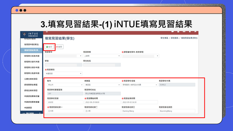Open the 縣市 dropdown showing 新北市

tap(65, 85)
